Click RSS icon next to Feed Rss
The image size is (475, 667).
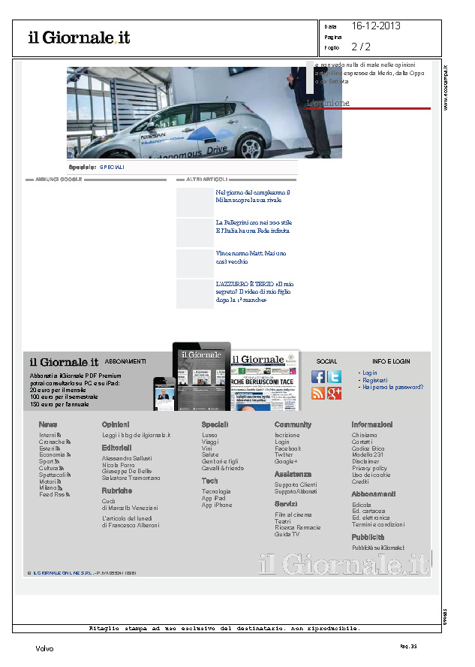click(x=68, y=494)
